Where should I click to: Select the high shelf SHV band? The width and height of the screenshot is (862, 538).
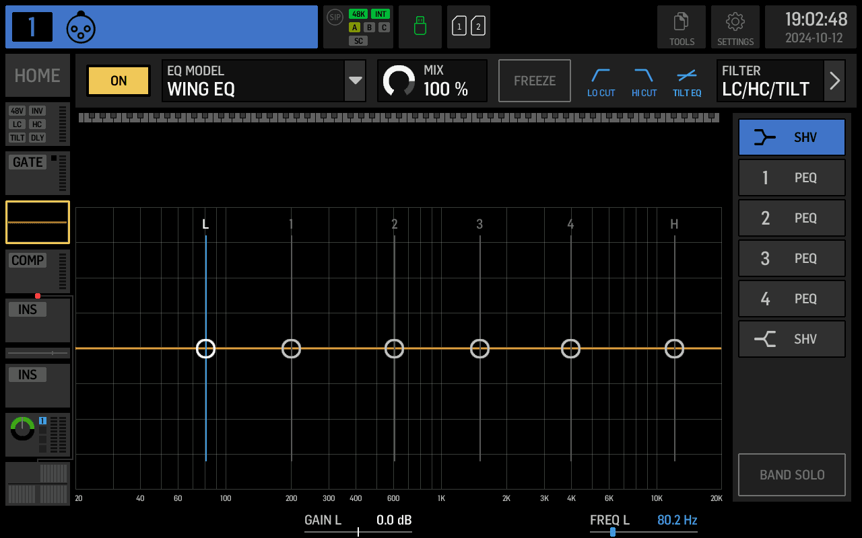tap(792, 339)
